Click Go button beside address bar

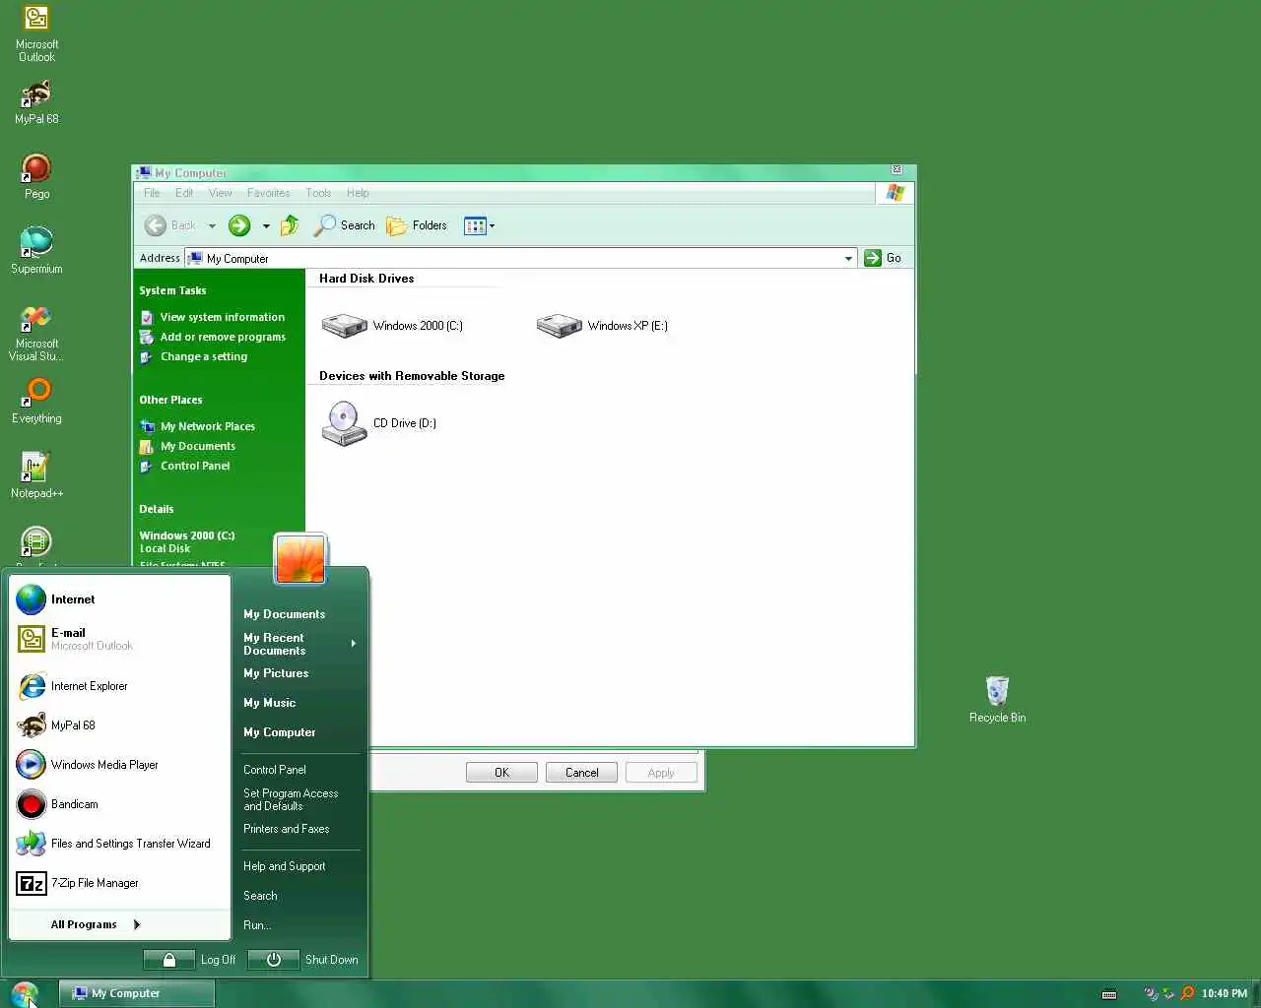(883, 258)
